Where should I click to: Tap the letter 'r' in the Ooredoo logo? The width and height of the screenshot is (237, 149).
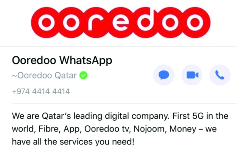(x=94, y=22)
